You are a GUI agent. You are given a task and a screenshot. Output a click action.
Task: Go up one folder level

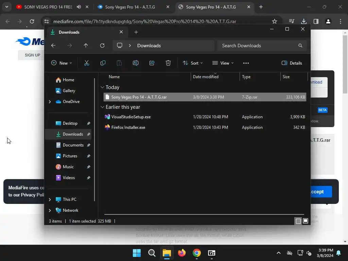pyautogui.click(x=86, y=46)
